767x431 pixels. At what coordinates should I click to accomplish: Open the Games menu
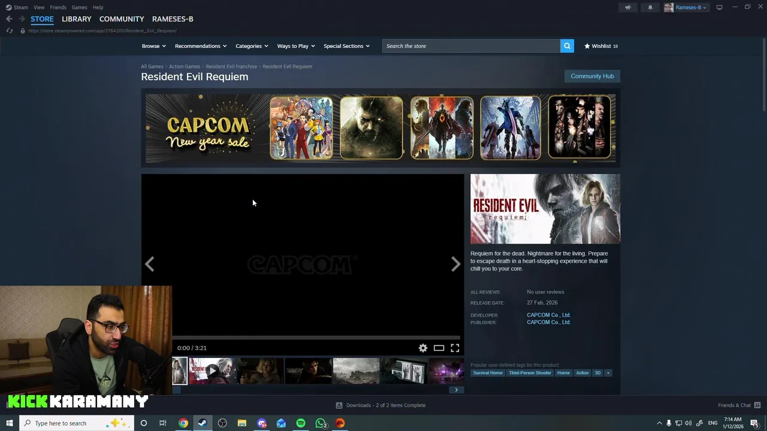[x=79, y=7]
